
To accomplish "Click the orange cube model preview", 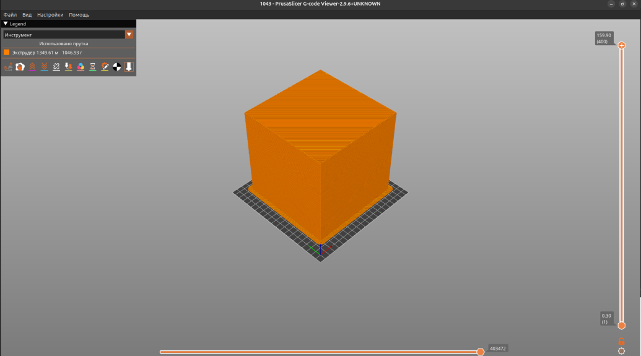I will coord(321,157).
